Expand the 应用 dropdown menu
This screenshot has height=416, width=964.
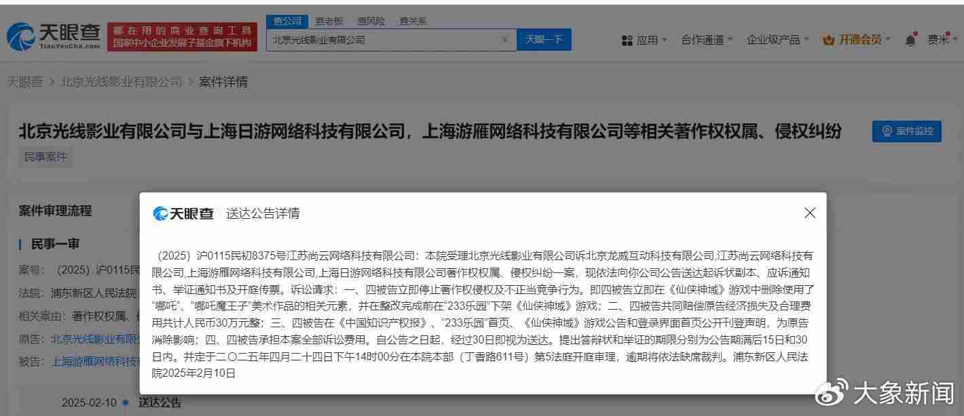click(652, 40)
